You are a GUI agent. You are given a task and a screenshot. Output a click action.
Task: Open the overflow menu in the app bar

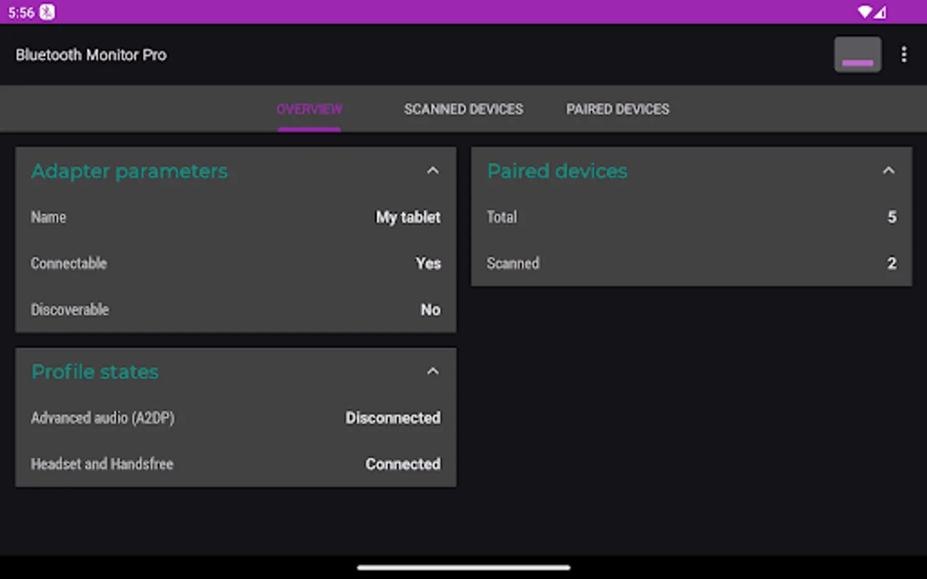[x=904, y=54]
